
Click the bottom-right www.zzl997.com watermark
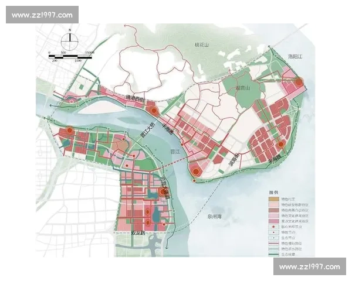coord(309,267)
